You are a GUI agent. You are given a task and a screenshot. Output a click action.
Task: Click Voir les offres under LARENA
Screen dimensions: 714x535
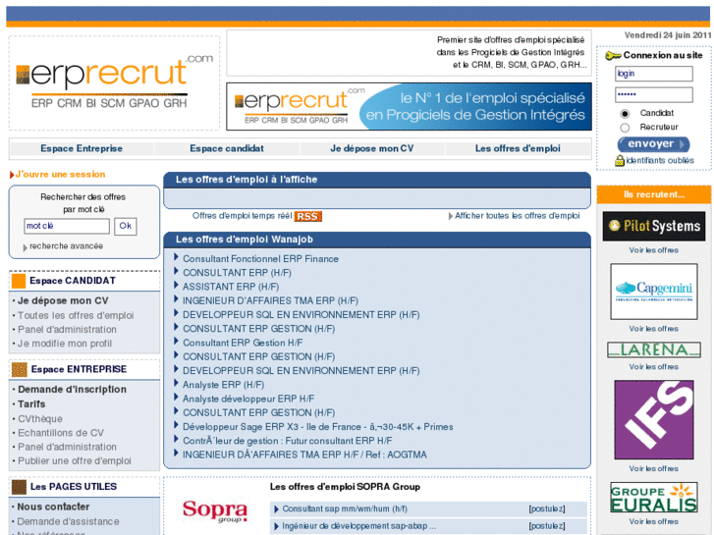click(654, 367)
